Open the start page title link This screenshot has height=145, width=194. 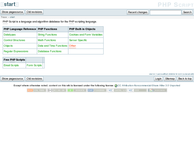10,4
